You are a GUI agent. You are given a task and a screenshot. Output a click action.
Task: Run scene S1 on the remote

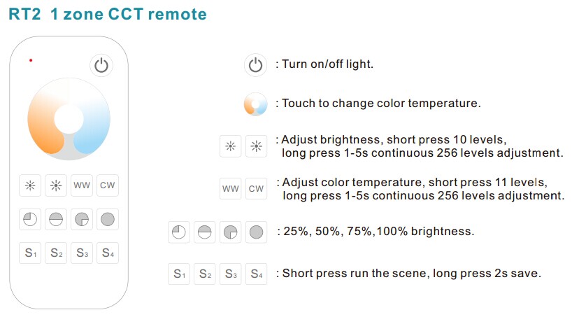click(x=30, y=253)
